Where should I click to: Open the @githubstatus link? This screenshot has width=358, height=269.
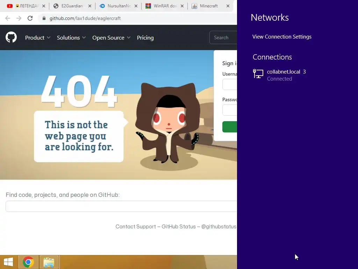(219, 227)
